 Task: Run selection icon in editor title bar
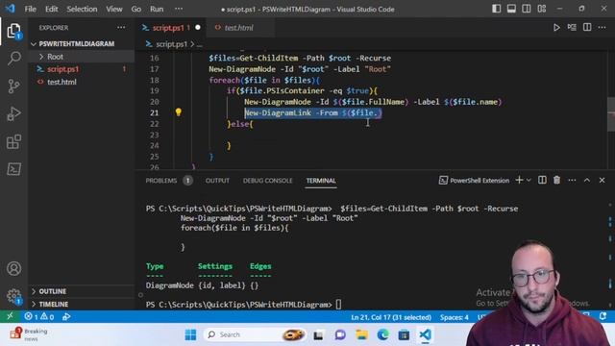pos(572,28)
